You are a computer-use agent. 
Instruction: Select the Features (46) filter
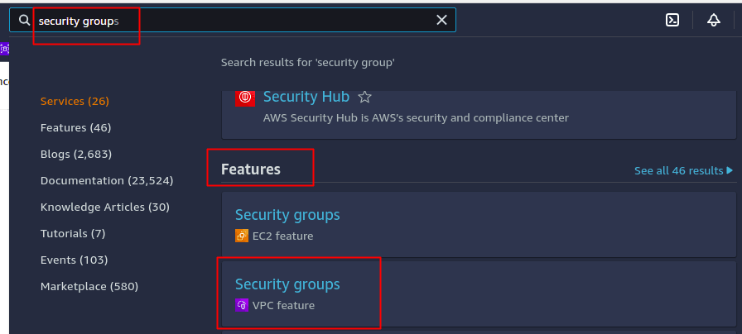pyautogui.click(x=75, y=127)
